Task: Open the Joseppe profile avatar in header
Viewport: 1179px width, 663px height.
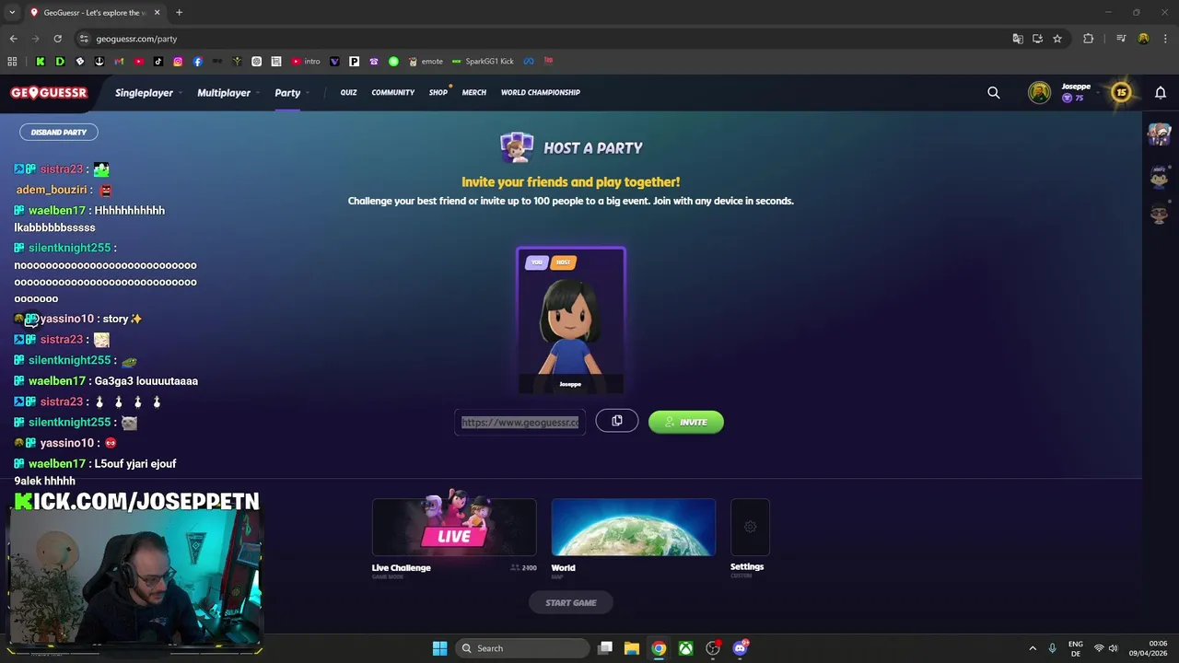Action: (1039, 92)
